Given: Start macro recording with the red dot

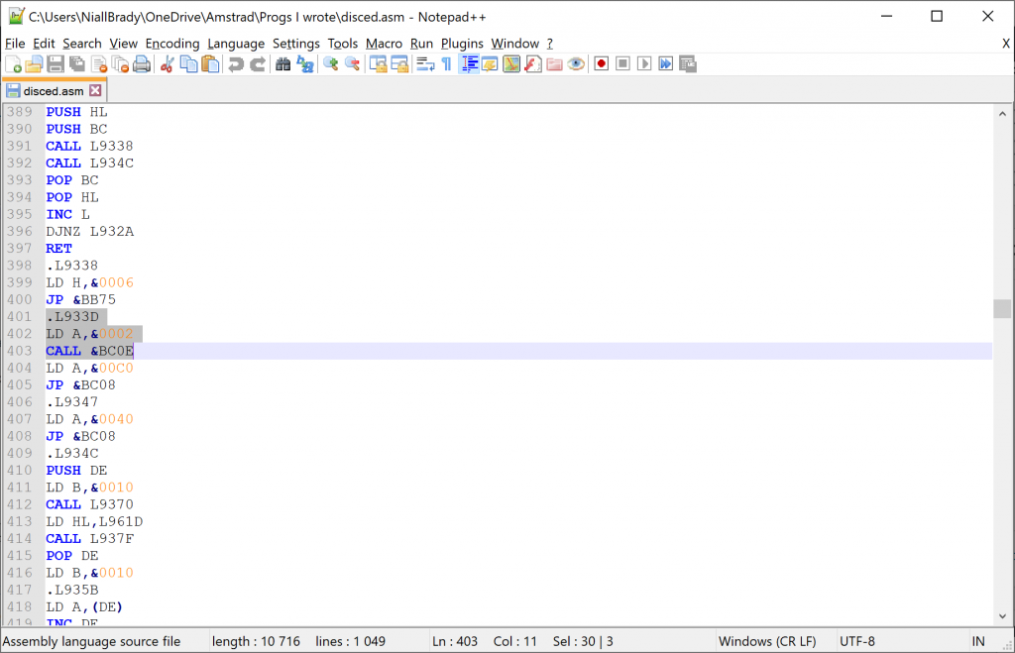Looking at the screenshot, I should 601,64.
